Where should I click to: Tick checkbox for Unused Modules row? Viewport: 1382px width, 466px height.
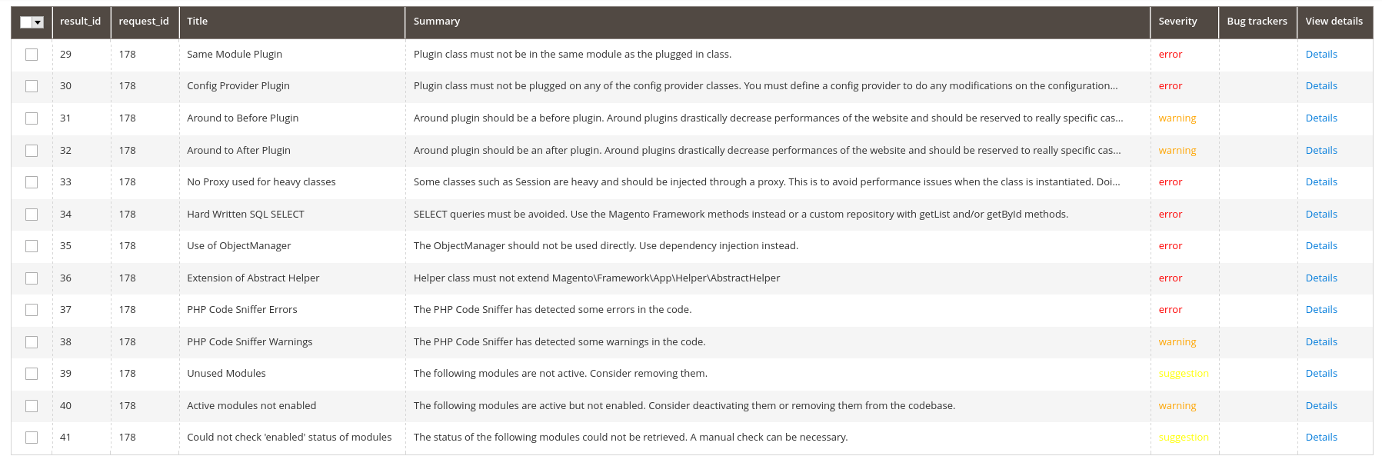pos(32,374)
